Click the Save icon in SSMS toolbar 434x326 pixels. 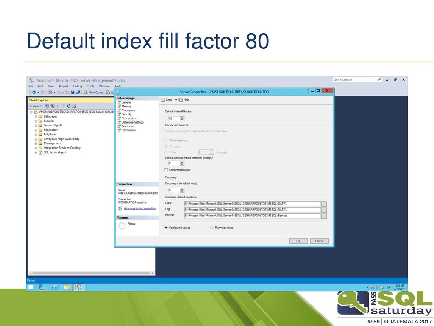click(x=73, y=92)
